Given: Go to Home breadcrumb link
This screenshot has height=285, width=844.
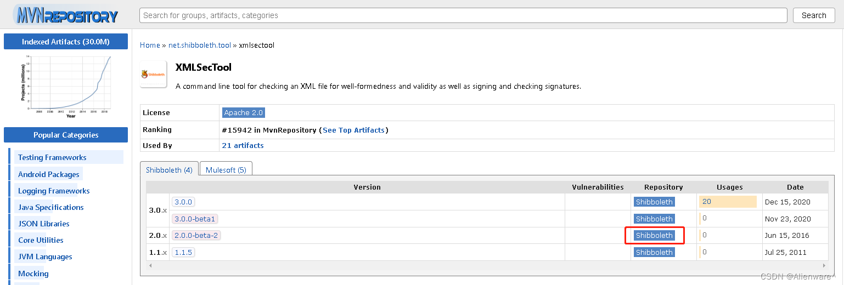Looking at the screenshot, I should tap(150, 45).
